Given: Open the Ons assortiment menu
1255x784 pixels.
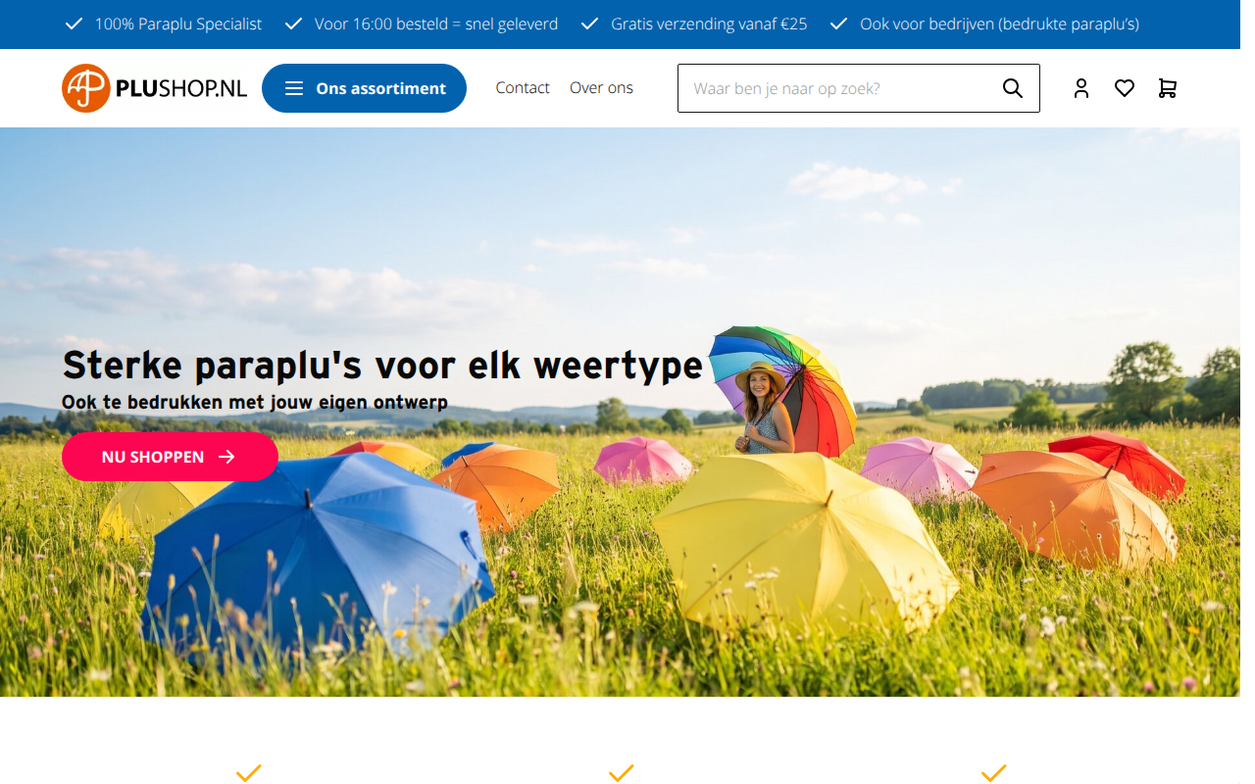Looking at the screenshot, I should tap(364, 88).
